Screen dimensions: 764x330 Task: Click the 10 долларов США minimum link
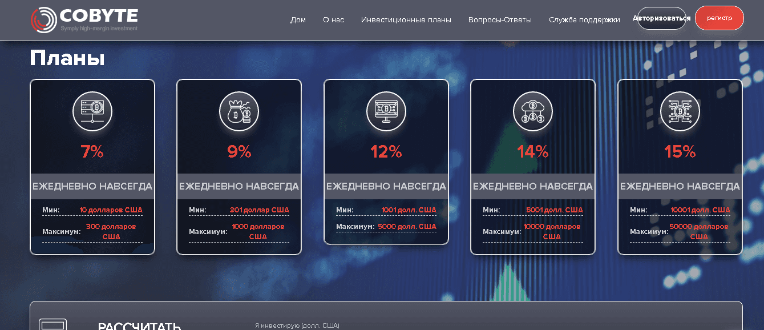111,210
